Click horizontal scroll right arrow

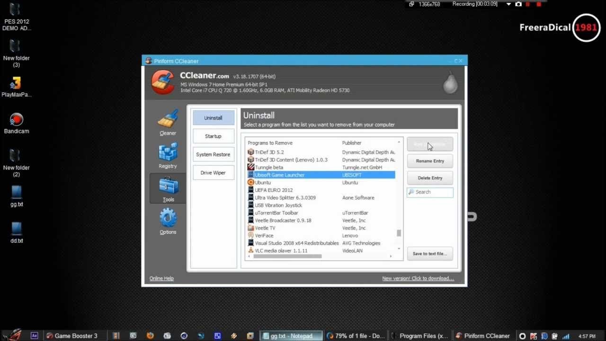(391, 256)
